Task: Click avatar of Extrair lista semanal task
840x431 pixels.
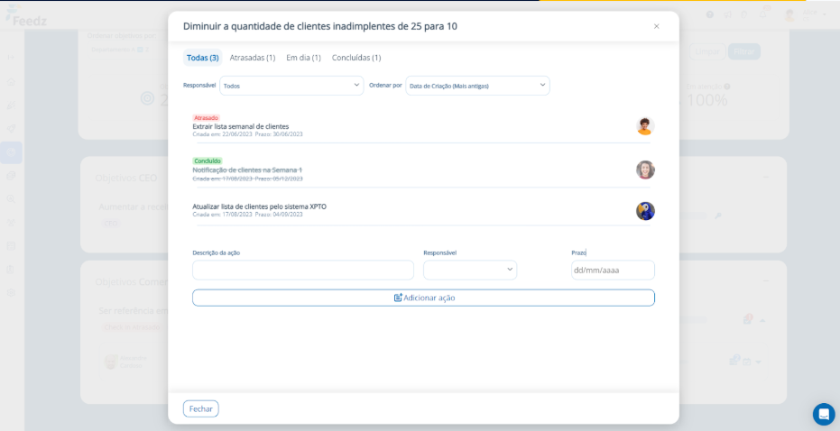Action: (x=644, y=126)
